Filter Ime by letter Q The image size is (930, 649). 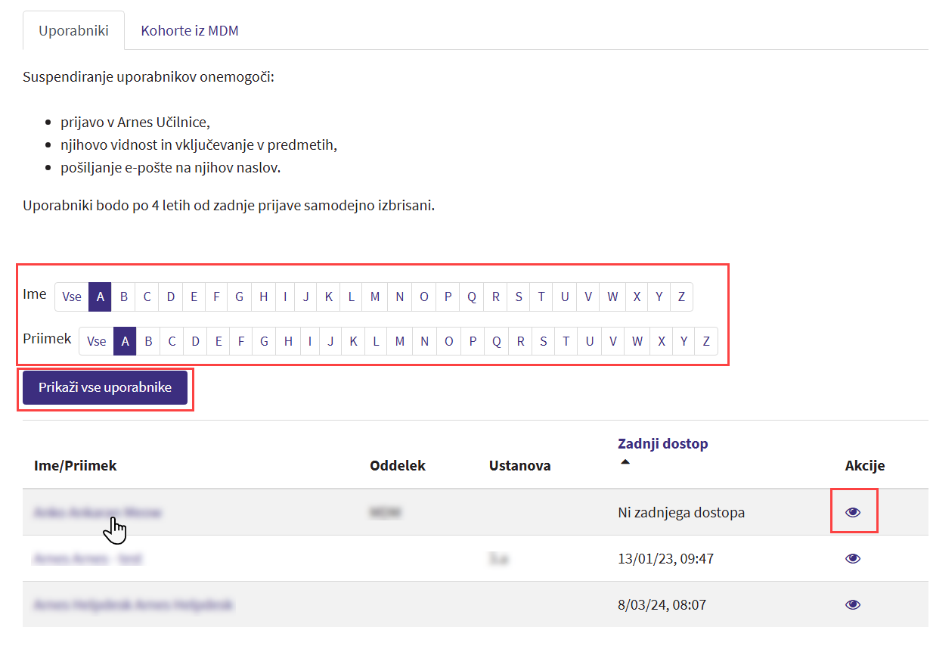(471, 297)
